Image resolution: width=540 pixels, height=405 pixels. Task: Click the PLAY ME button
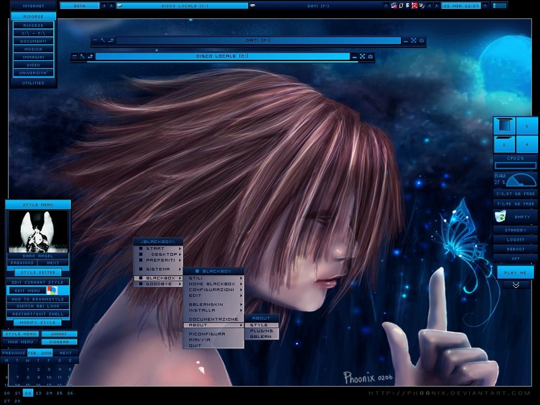tap(515, 273)
